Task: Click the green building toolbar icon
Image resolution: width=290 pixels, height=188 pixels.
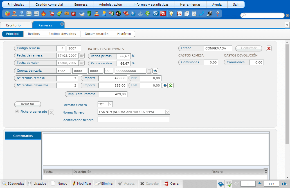Action: click(89, 13)
